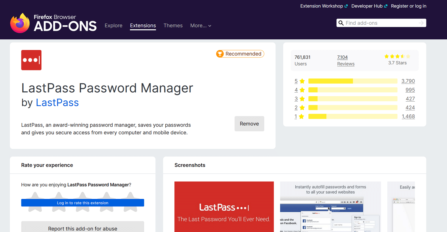Click the arrow icon in the search field
Image resolution: width=447 pixels, height=232 pixels.
pos(421,23)
